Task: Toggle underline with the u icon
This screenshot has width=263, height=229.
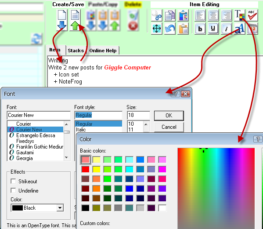Action: [213, 29]
